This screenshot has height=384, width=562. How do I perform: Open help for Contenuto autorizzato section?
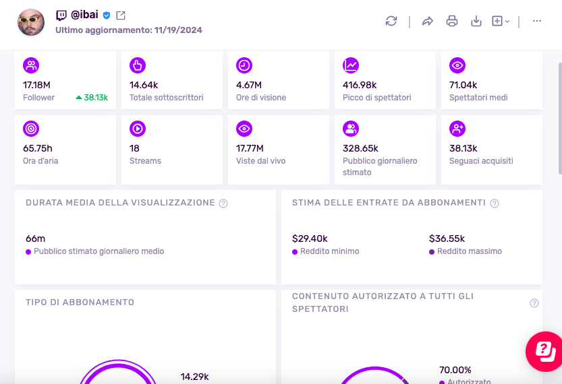[x=534, y=303]
